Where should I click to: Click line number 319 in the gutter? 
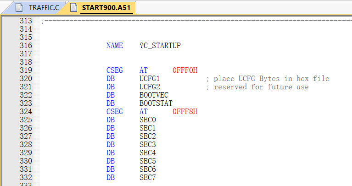click(26, 71)
